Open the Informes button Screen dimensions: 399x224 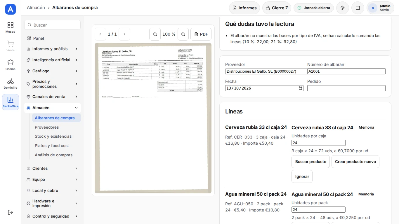(x=244, y=8)
